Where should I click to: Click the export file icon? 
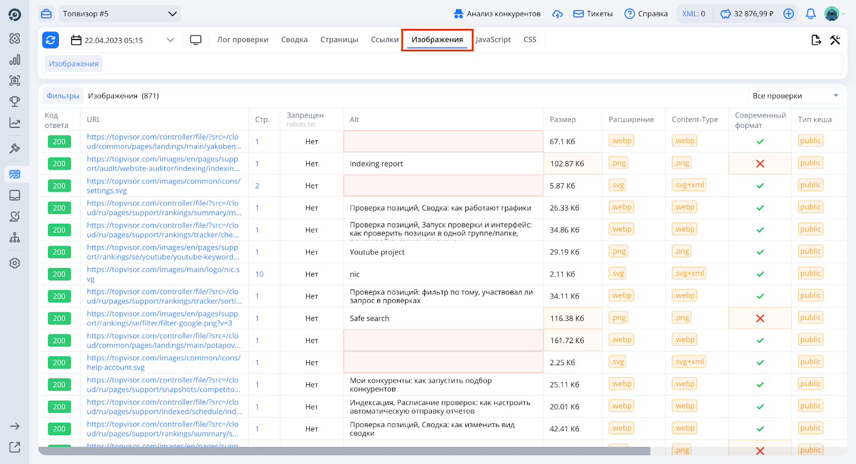816,40
